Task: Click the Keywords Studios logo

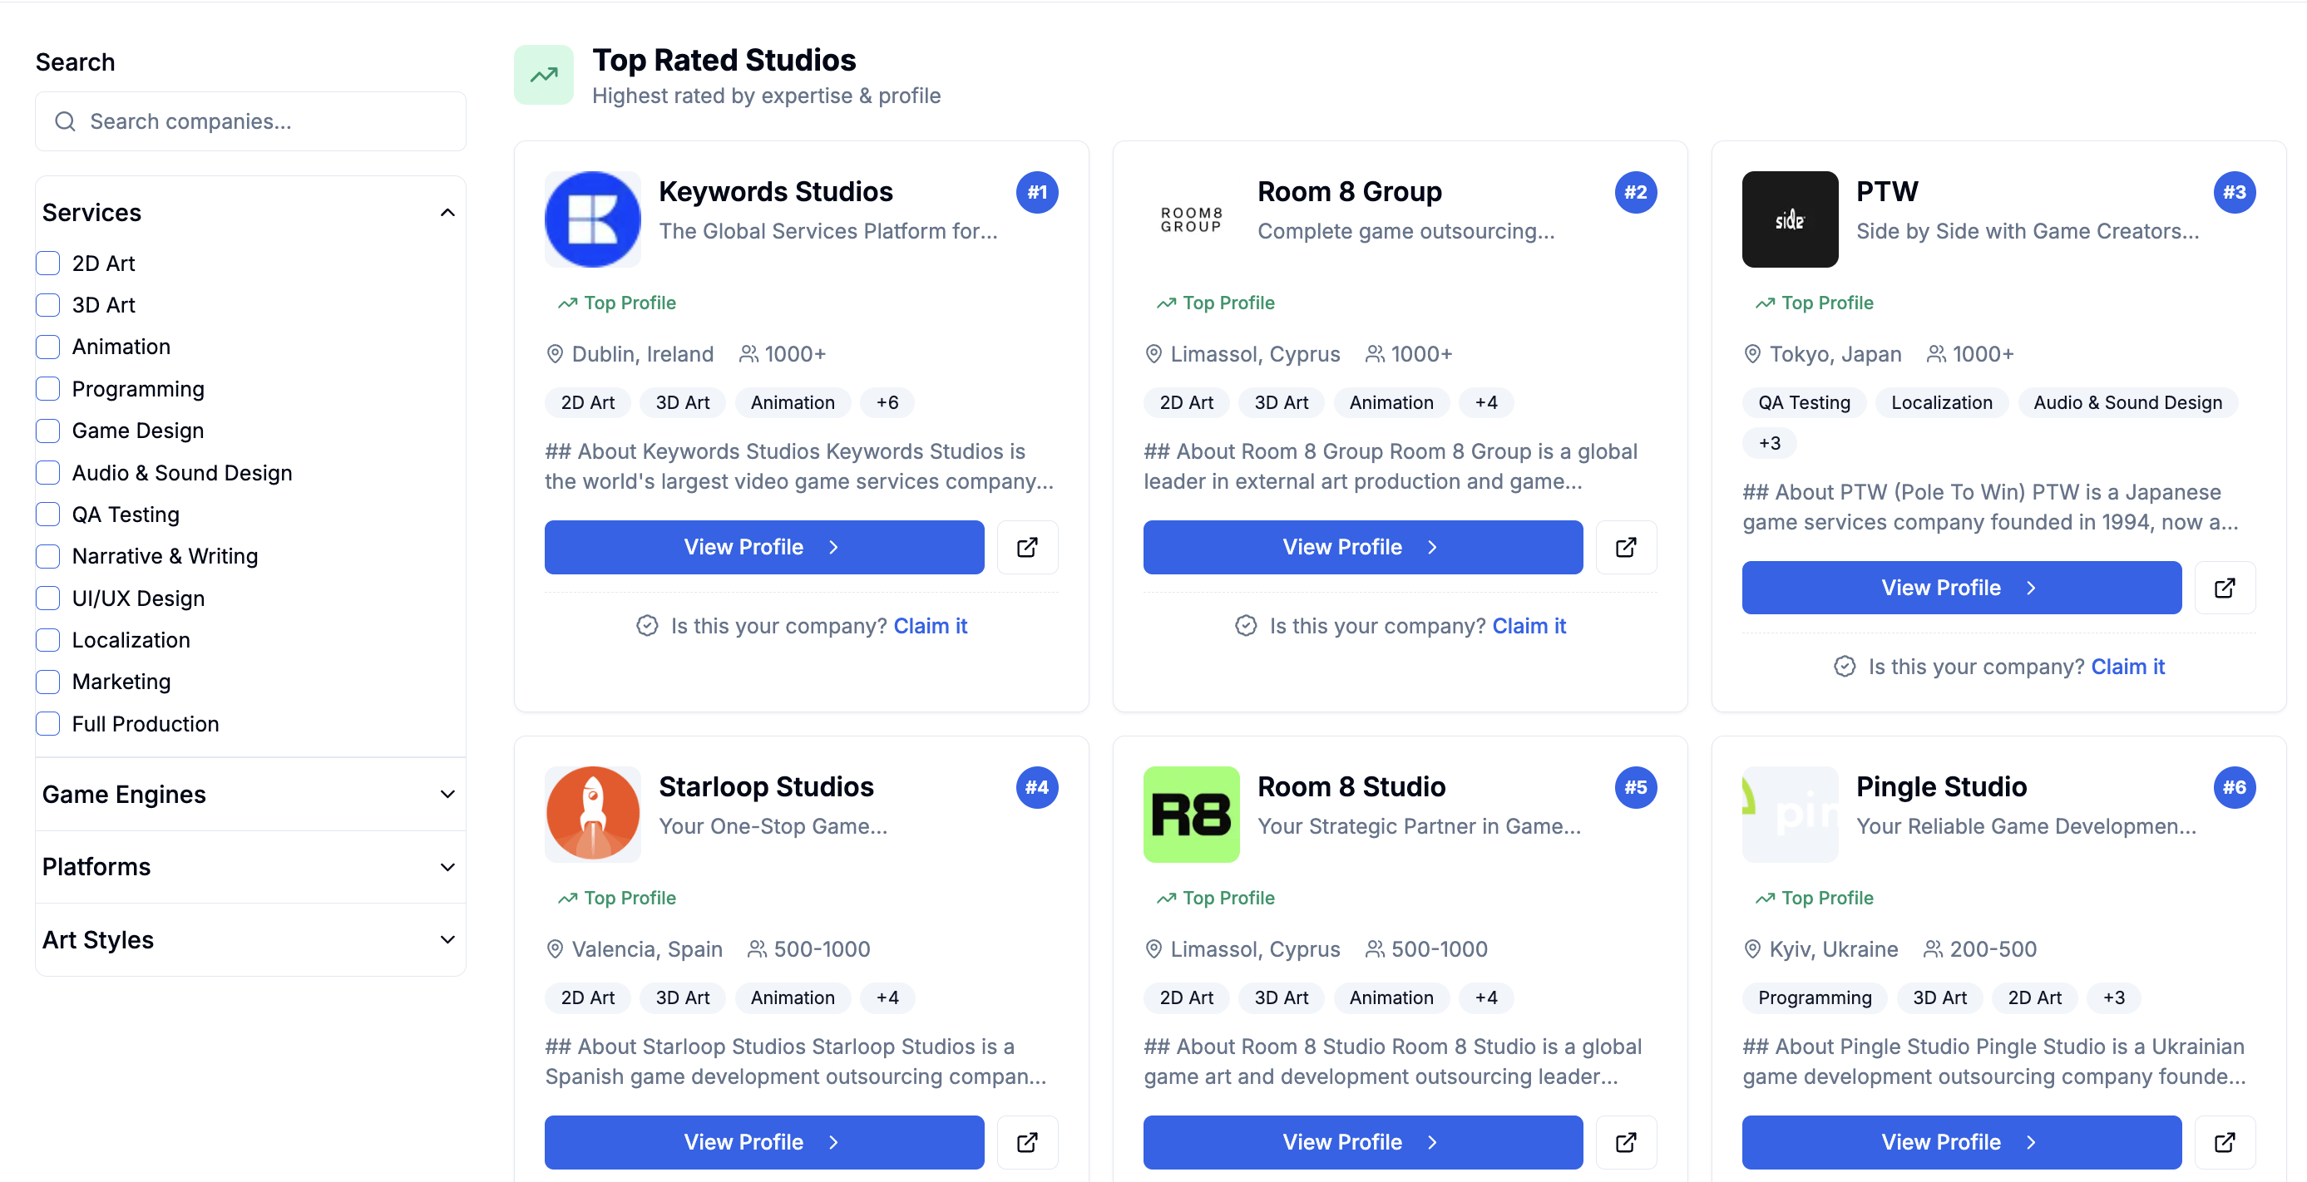Action: coord(592,219)
